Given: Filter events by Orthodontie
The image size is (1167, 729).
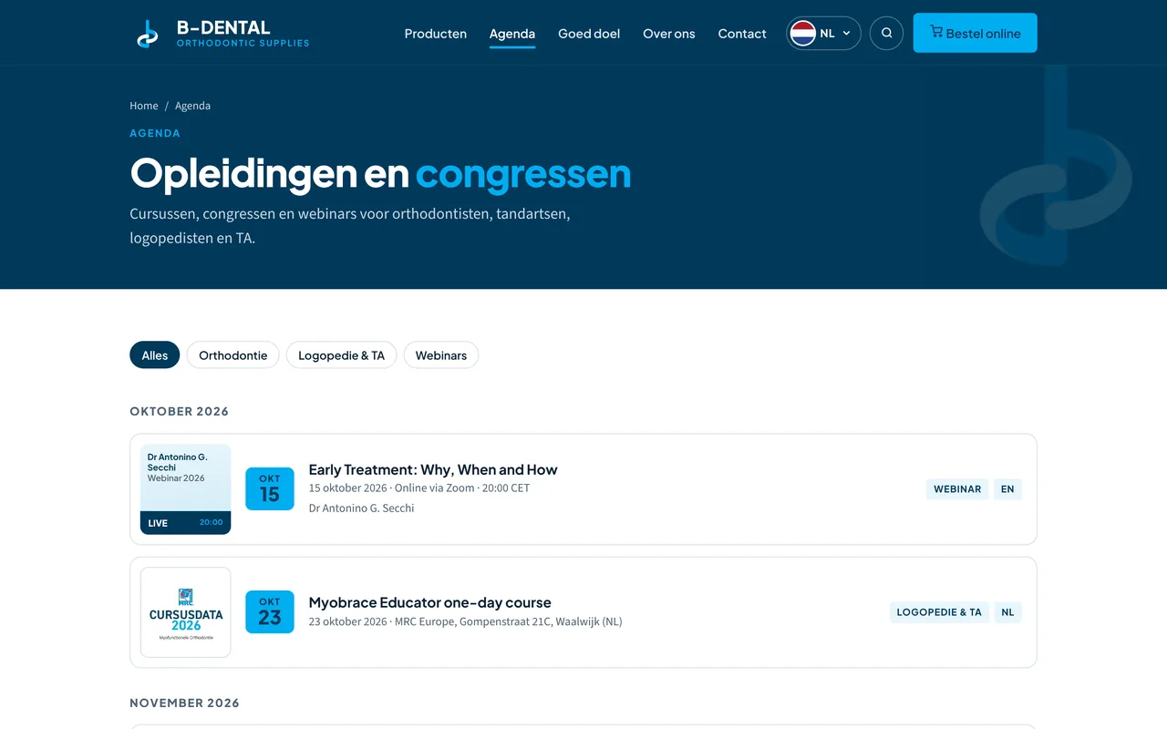Looking at the screenshot, I should coord(233,355).
